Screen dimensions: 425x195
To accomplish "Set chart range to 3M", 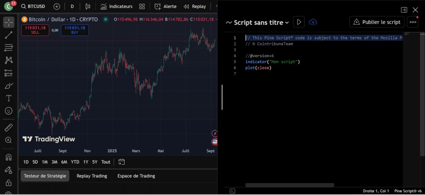I will click(54, 162).
